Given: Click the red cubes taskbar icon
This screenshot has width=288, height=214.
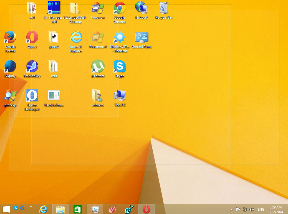Looking at the screenshot, I should [x=112, y=209].
